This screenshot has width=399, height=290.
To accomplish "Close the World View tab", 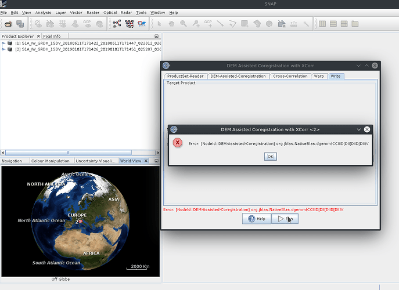I will point(146,161).
